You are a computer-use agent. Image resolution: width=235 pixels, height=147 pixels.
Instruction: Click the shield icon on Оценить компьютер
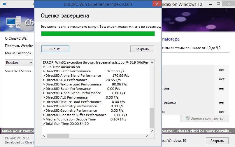188,118
